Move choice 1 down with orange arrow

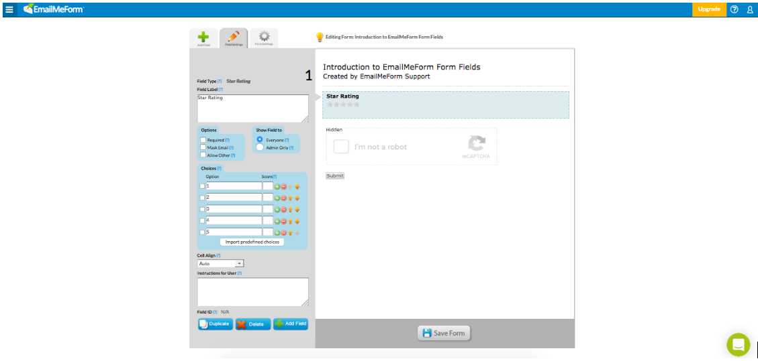pos(297,186)
